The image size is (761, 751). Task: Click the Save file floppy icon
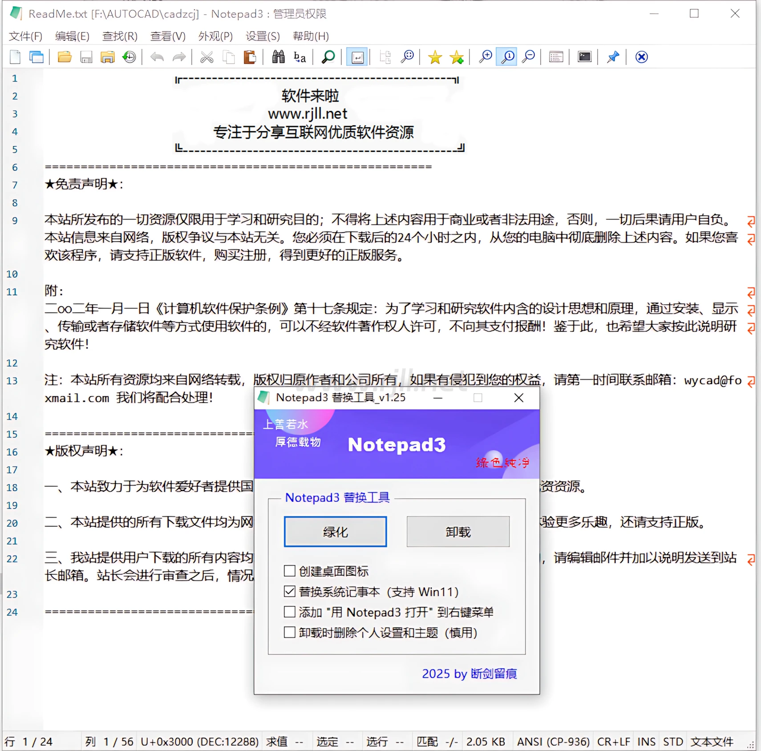86,57
